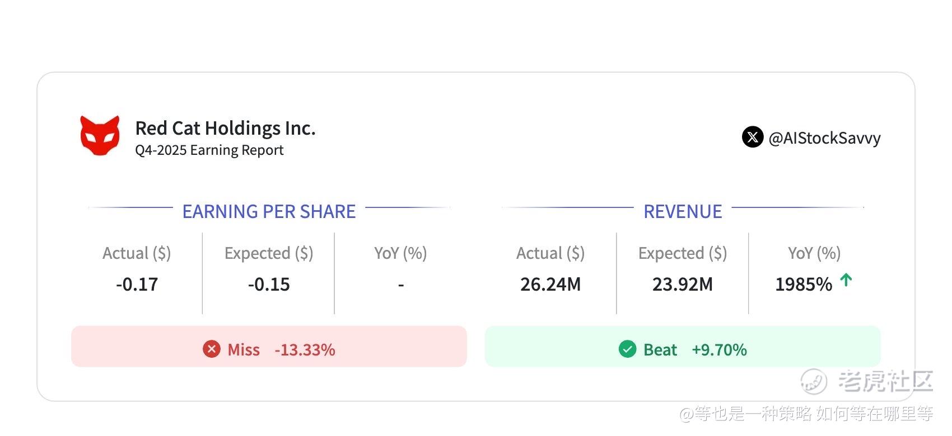The image size is (952, 436).
Task: Click the 1985% revenue YoY figure
Action: pos(804,285)
